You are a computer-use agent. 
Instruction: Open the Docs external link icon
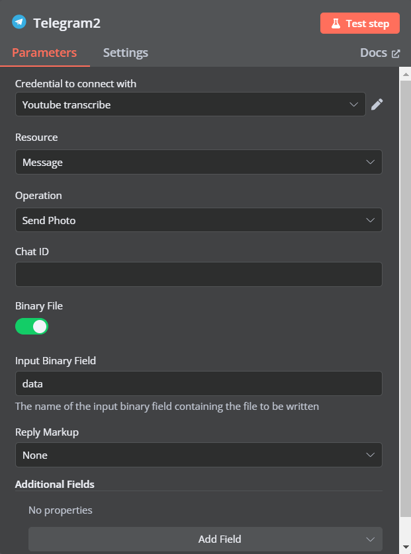pyautogui.click(x=396, y=54)
